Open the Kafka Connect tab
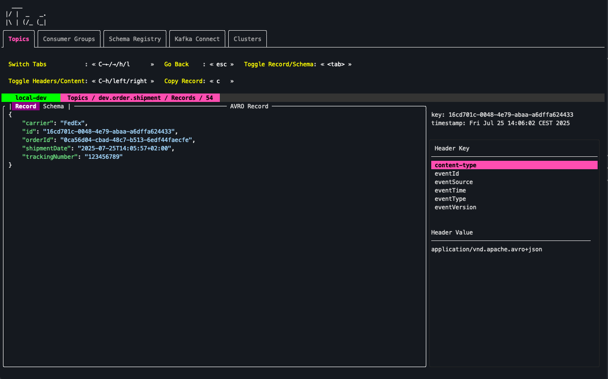 [x=197, y=39]
